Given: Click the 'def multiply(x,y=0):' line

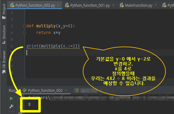Looking at the screenshot, I should tap(50, 26).
